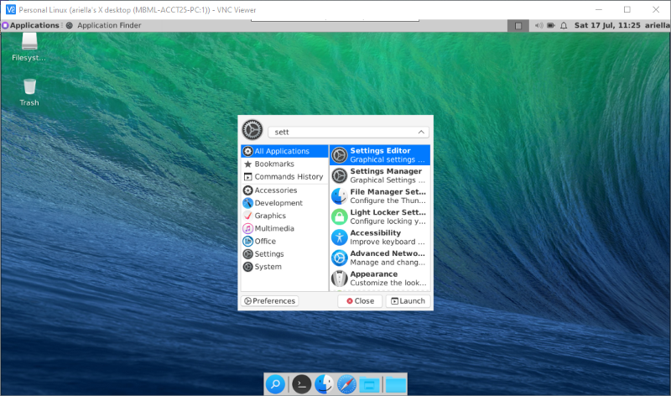This screenshot has width=671, height=396.
Task: Select the Multimedia category
Action: pyautogui.click(x=284, y=228)
